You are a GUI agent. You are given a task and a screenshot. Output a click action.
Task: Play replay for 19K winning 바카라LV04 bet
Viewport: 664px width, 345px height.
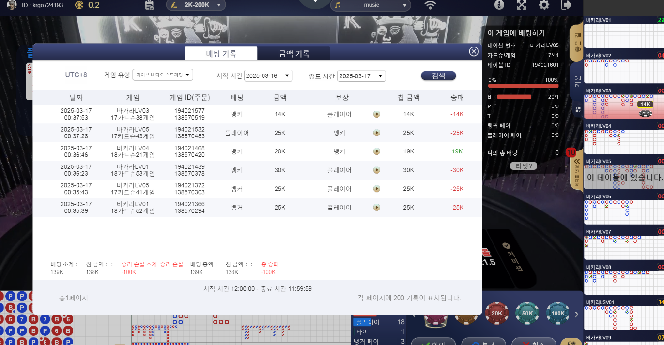pos(376,151)
